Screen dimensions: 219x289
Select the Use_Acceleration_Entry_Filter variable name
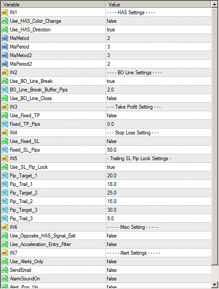pos(40,245)
